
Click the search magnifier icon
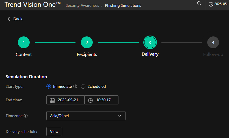tap(199, 3)
